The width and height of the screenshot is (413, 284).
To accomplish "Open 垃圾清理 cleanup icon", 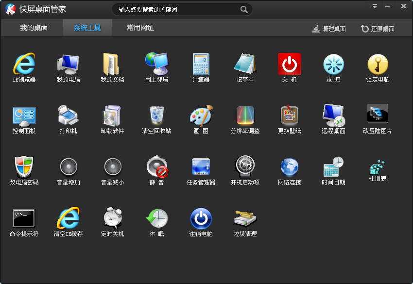I will (x=245, y=218).
